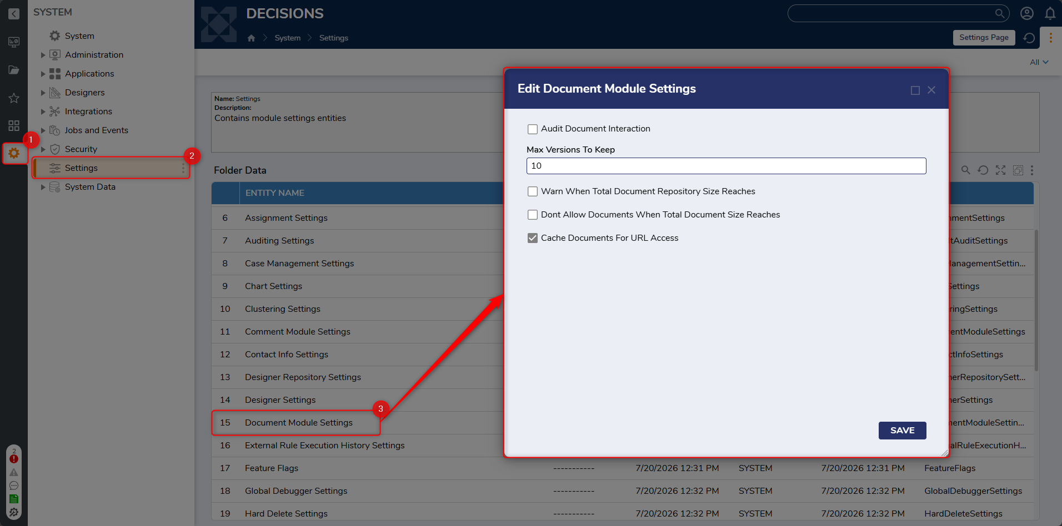
Task: Click the search magnifier in the top search bar
Action: click(999, 13)
